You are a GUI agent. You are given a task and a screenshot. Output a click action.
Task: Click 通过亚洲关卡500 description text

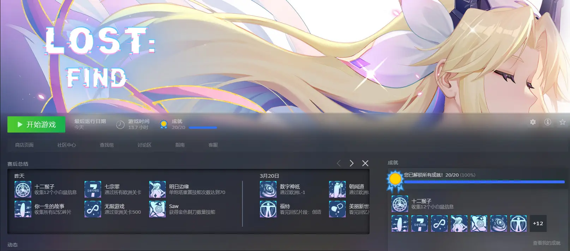point(122,212)
